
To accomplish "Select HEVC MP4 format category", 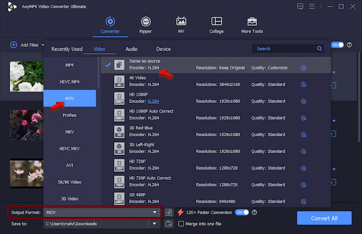I will pyautogui.click(x=69, y=81).
